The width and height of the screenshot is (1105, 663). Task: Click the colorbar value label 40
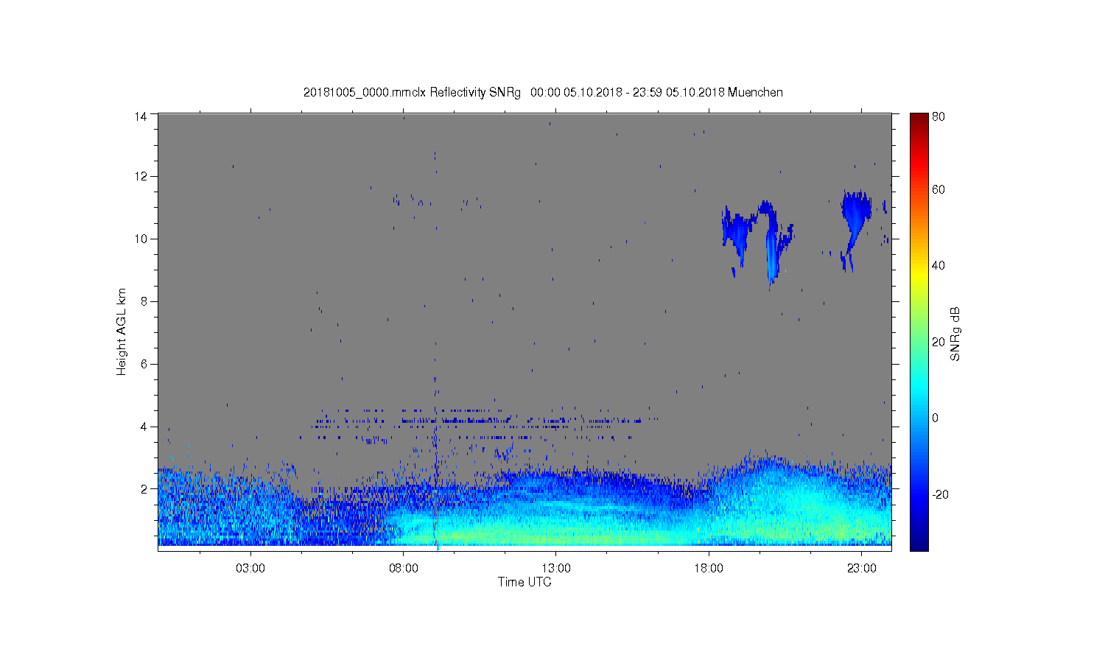coord(939,266)
